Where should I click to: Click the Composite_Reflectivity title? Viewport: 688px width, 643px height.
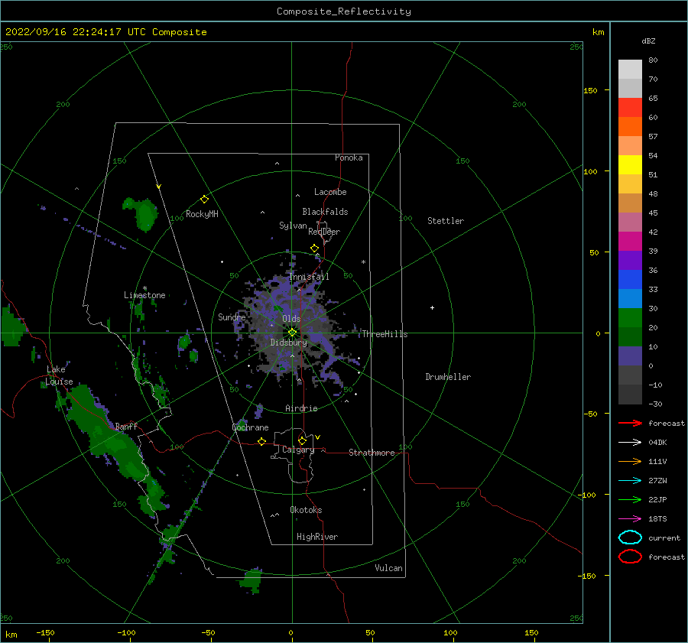click(x=344, y=11)
